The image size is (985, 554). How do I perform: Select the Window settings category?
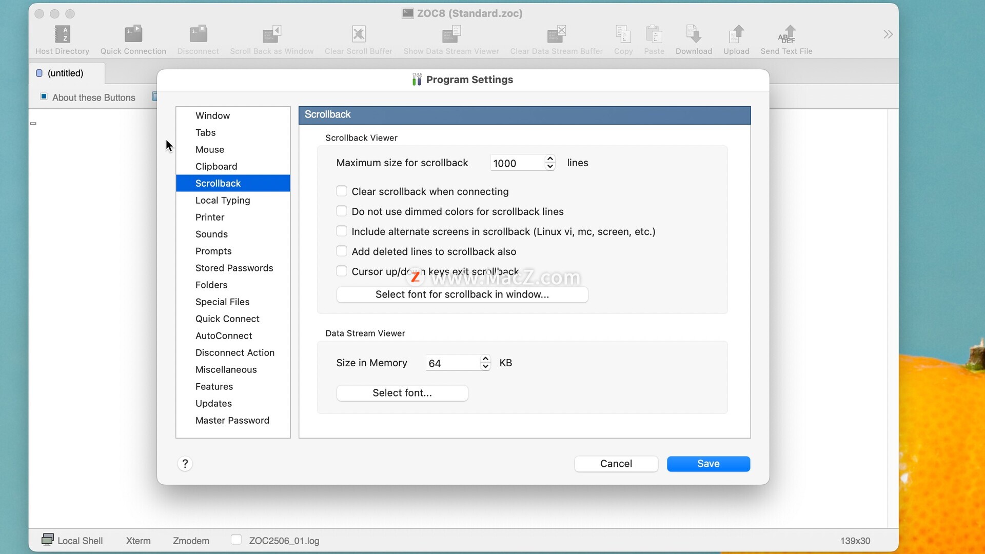(233, 115)
